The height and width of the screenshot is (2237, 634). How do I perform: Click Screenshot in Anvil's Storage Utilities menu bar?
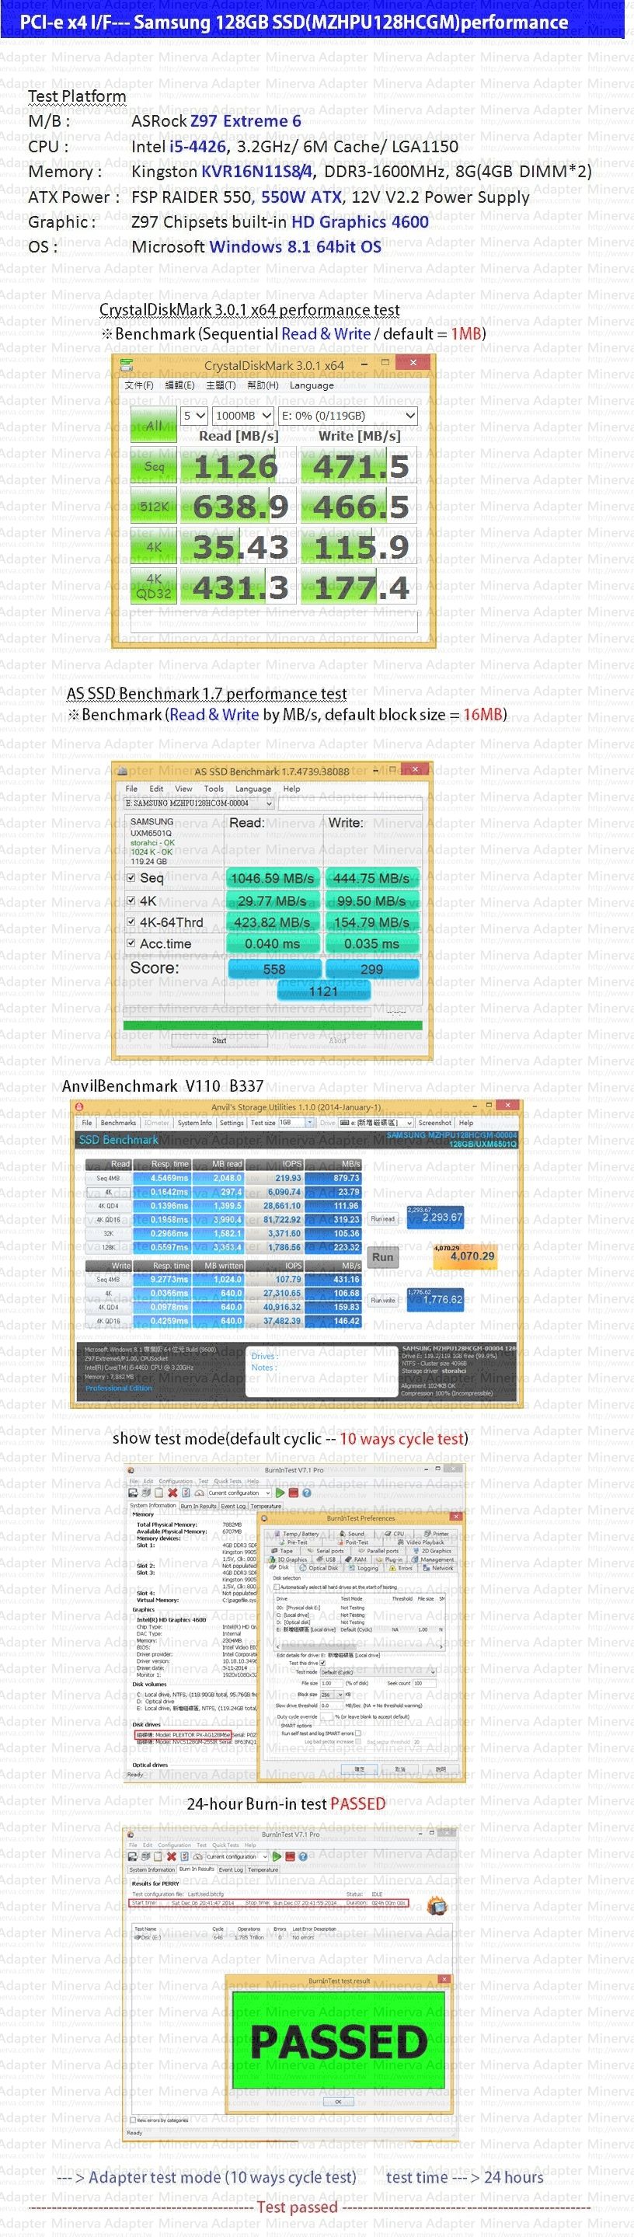[436, 1123]
